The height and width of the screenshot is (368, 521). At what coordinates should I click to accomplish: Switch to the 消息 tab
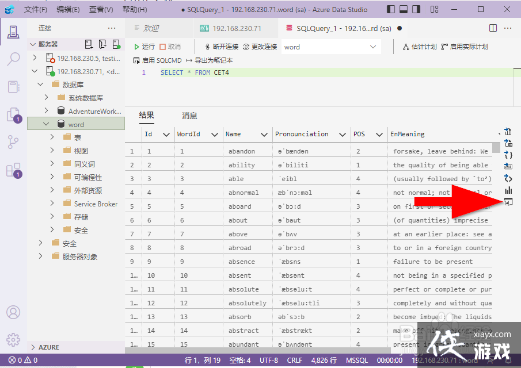(189, 116)
